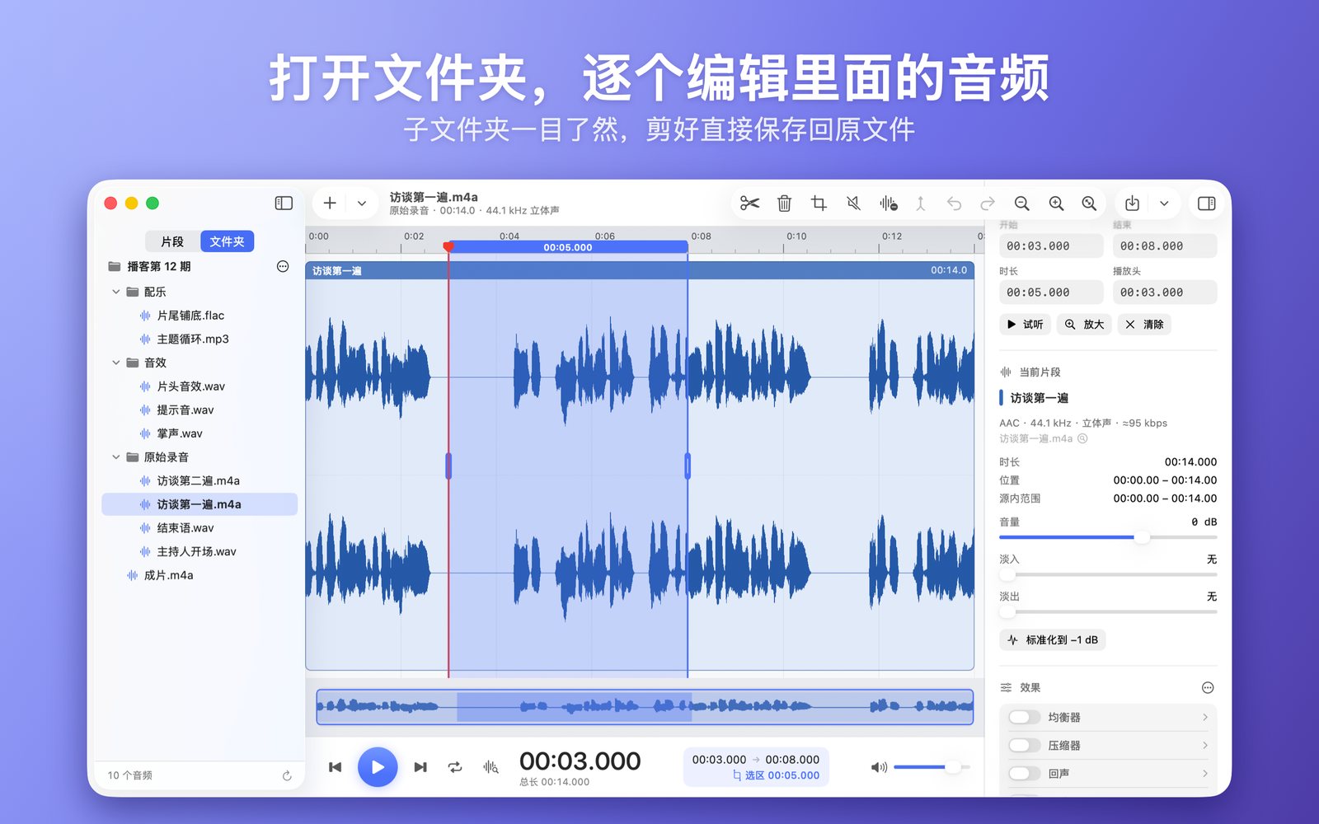
Task: Click the plus add button
Action: 330,203
